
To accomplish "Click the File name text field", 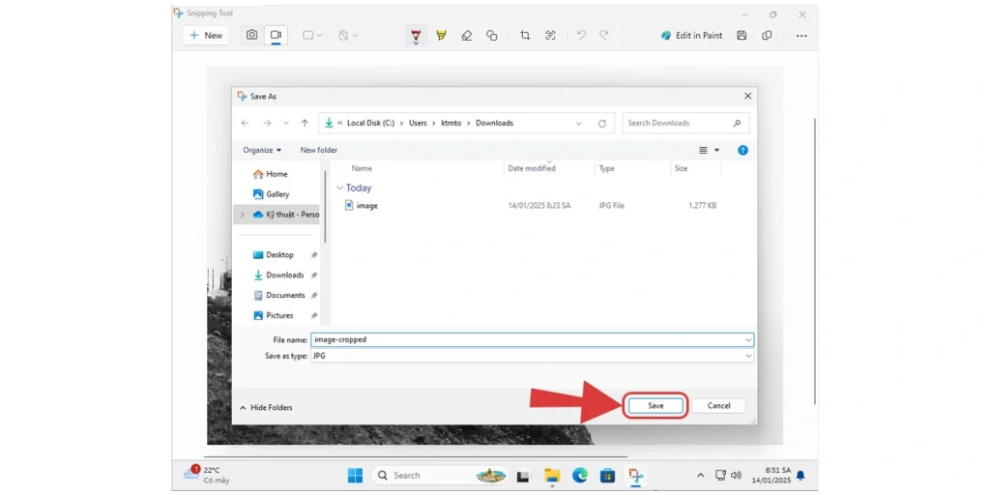I will coord(527,340).
